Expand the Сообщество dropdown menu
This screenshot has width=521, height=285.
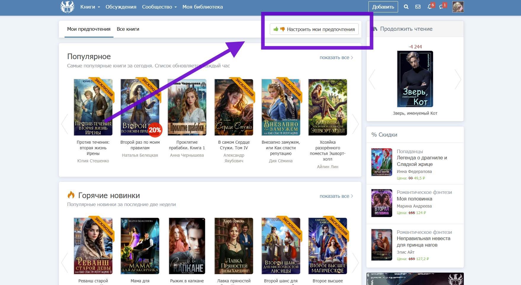coord(159,7)
